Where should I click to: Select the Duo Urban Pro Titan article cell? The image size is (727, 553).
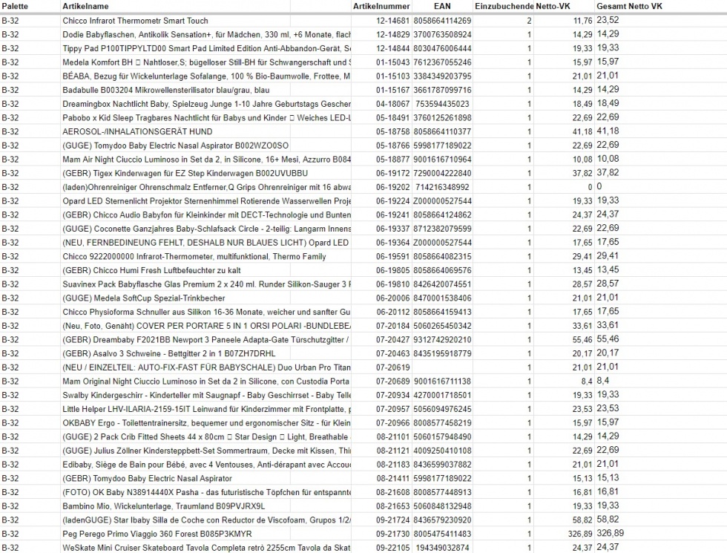207,368
